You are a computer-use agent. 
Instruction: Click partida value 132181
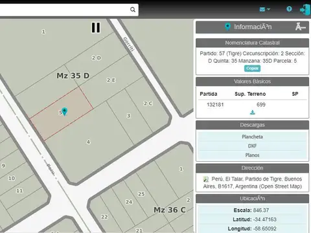[215, 105]
